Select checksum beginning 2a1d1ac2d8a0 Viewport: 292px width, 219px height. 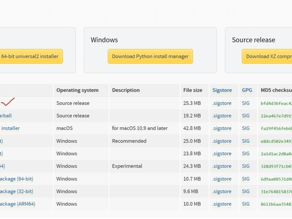tap(276, 154)
